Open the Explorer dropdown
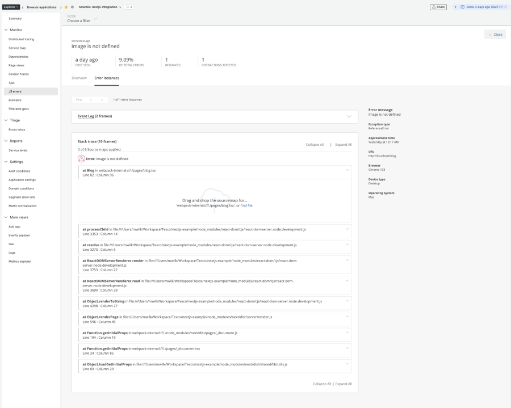The image size is (511, 408). coord(11,7)
